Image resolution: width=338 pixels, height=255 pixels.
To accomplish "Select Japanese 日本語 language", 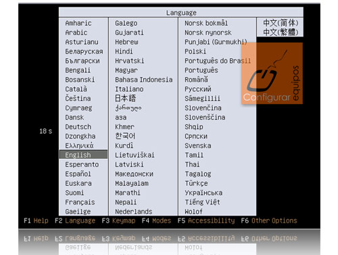I will coord(125,98).
